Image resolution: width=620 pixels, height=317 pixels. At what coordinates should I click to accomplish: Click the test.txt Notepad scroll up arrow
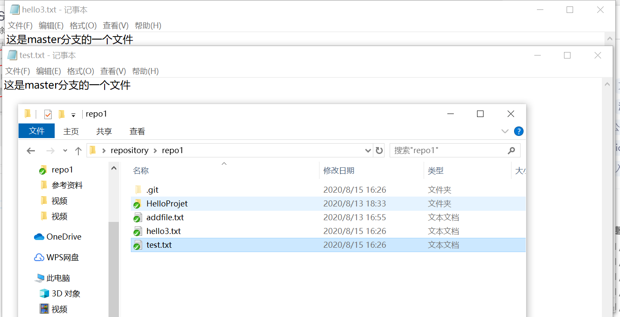click(607, 84)
